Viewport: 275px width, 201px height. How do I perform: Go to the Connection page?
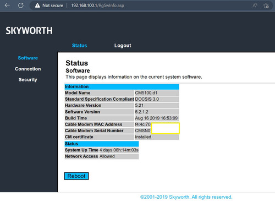[28, 69]
